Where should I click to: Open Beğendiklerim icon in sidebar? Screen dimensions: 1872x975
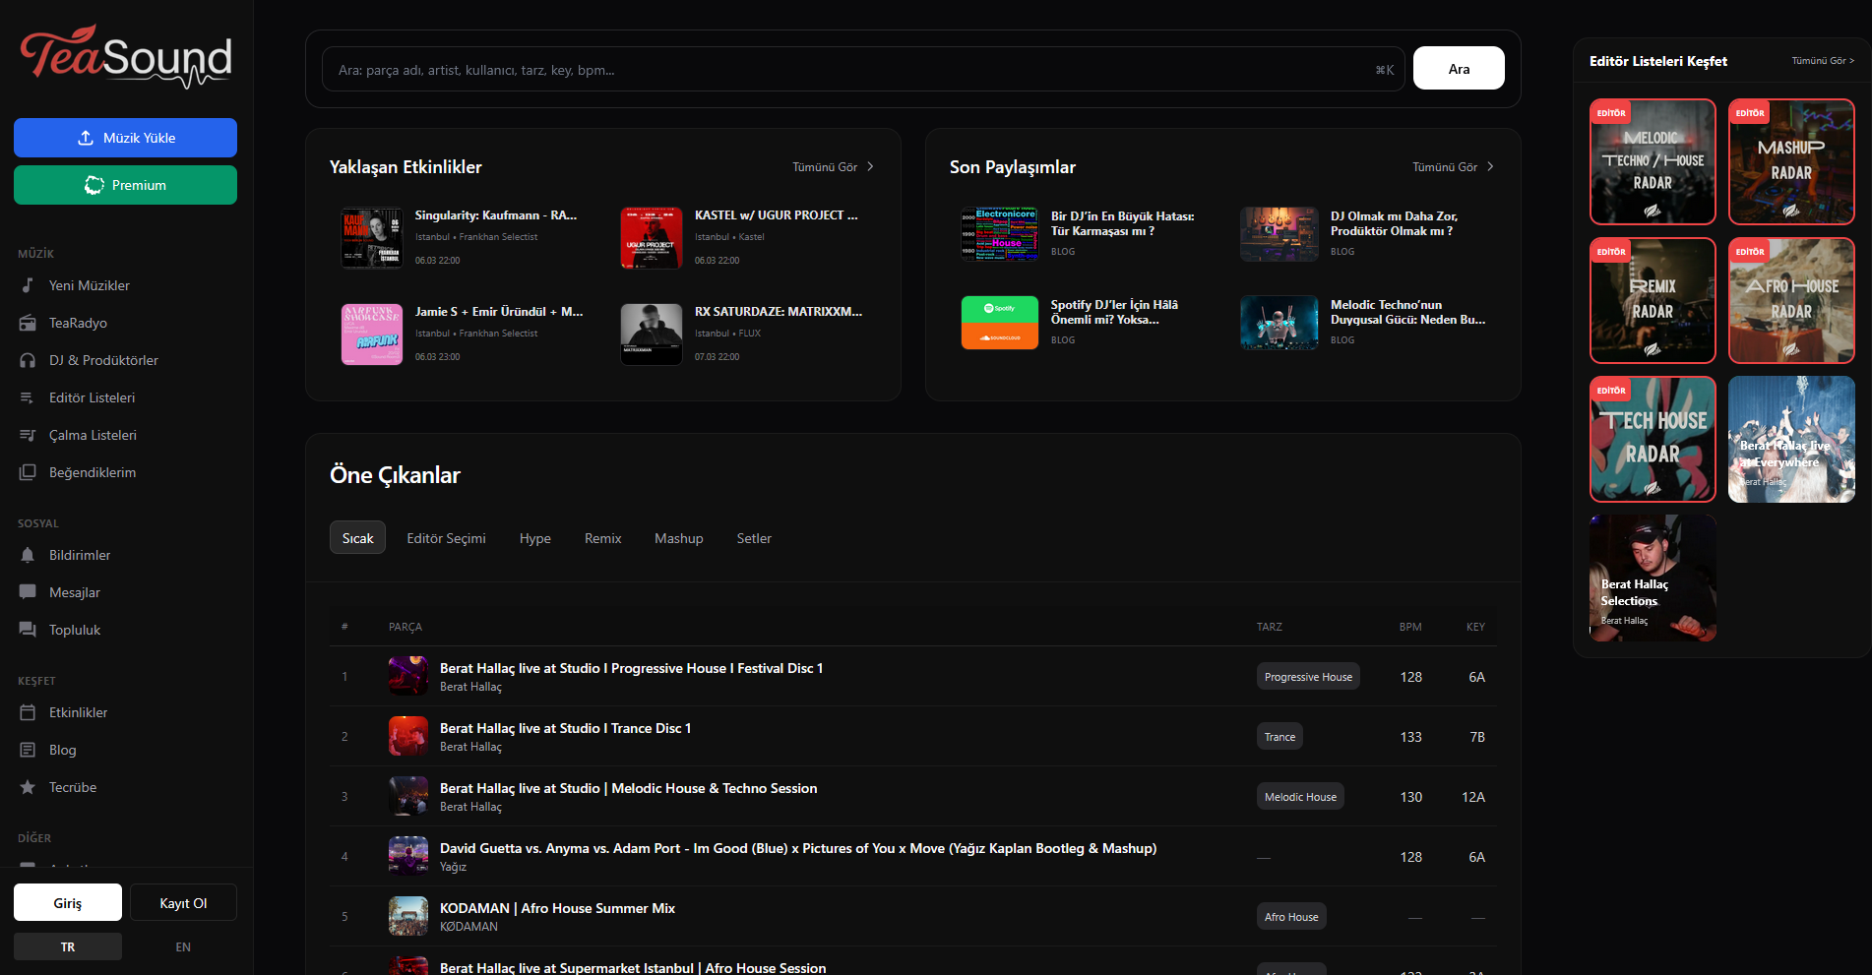[x=28, y=472]
